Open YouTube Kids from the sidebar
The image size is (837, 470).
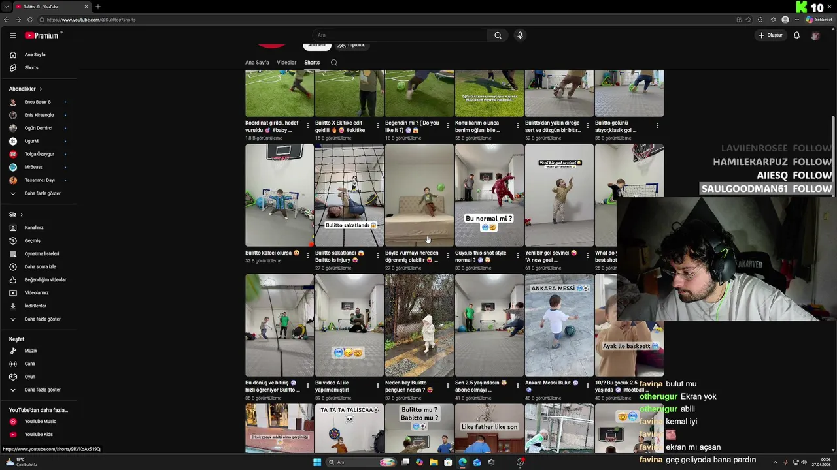click(x=38, y=435)
